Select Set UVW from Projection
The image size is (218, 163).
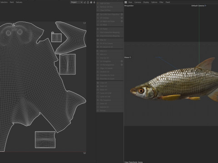(109, 14)
